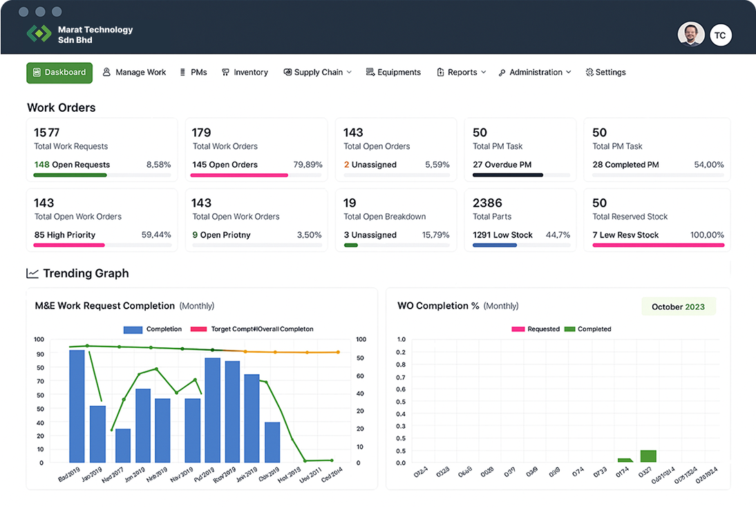Click the TC initials avatar
Viewport: 756px width, 508px height.
(721, 35)
